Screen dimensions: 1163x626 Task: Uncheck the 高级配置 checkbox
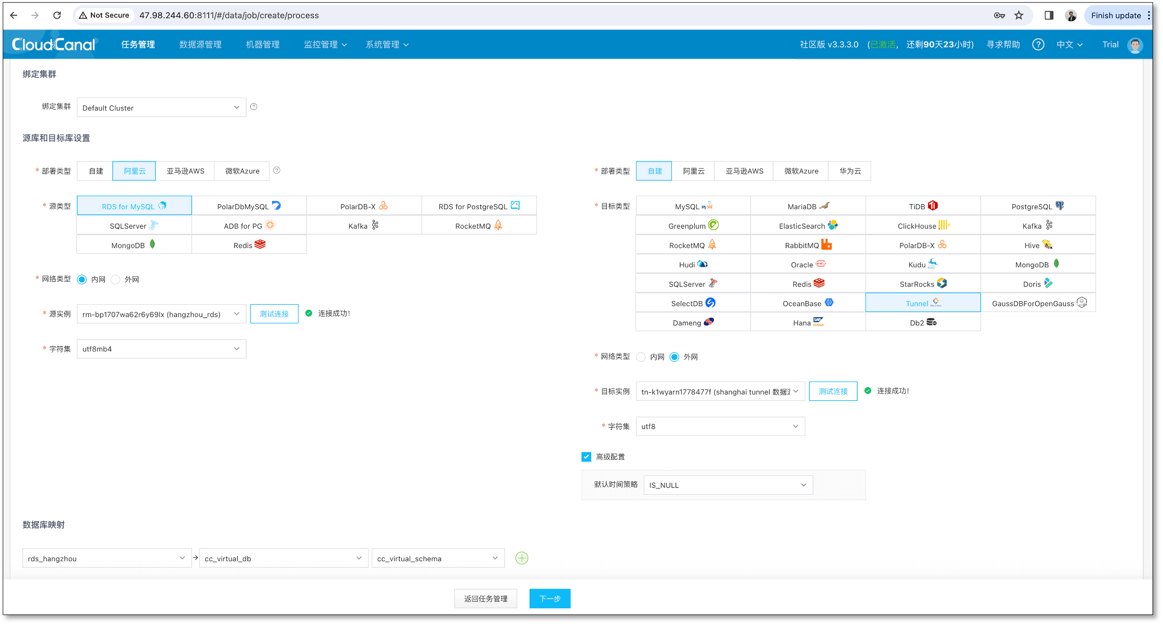click(586, 457)
